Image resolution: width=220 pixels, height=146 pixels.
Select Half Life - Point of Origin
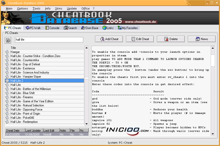[47, 114]
